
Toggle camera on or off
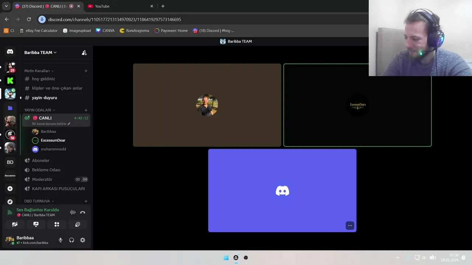(15, 224)
